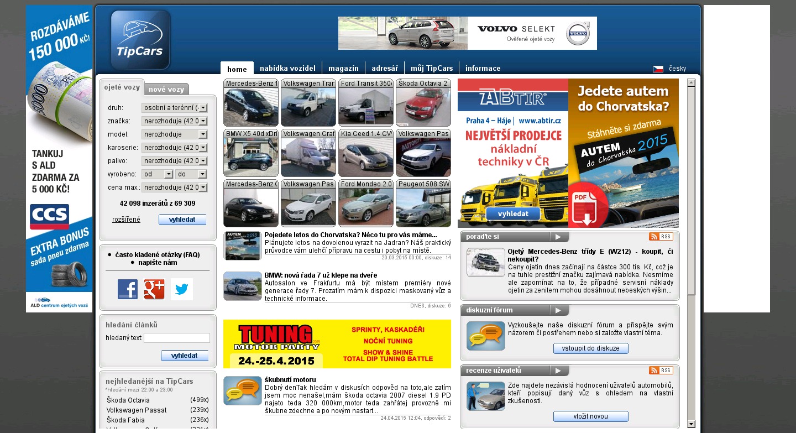
Task: Click arrow next to diskuzní fórum header
Action: tap(559, 311)
